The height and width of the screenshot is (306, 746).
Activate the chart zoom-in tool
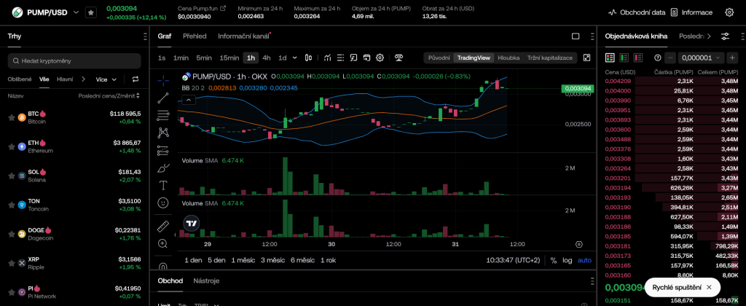point(163,243)
